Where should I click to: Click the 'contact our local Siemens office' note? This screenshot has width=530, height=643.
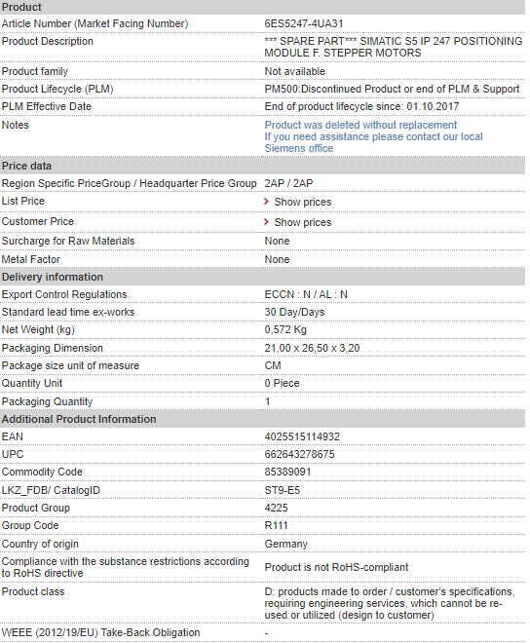(x=373, y=142)
